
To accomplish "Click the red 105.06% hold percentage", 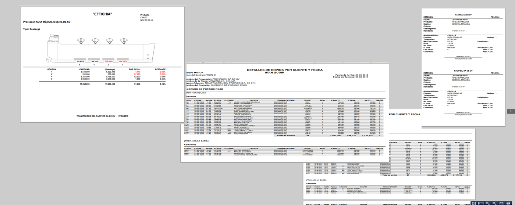I will coord(109,62).
